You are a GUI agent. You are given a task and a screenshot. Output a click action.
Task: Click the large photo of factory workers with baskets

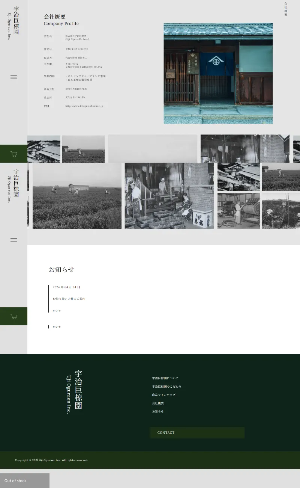pyautogui.click(x=169, y=196)
